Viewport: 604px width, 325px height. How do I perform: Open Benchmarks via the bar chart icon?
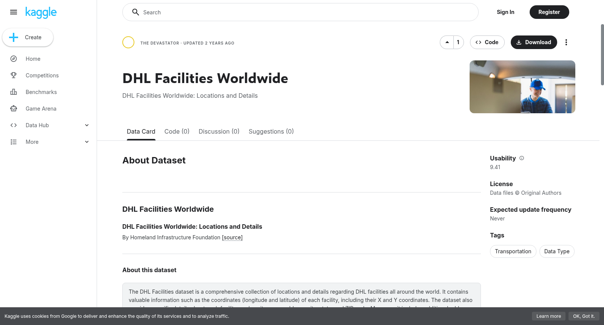pos(14,92)
